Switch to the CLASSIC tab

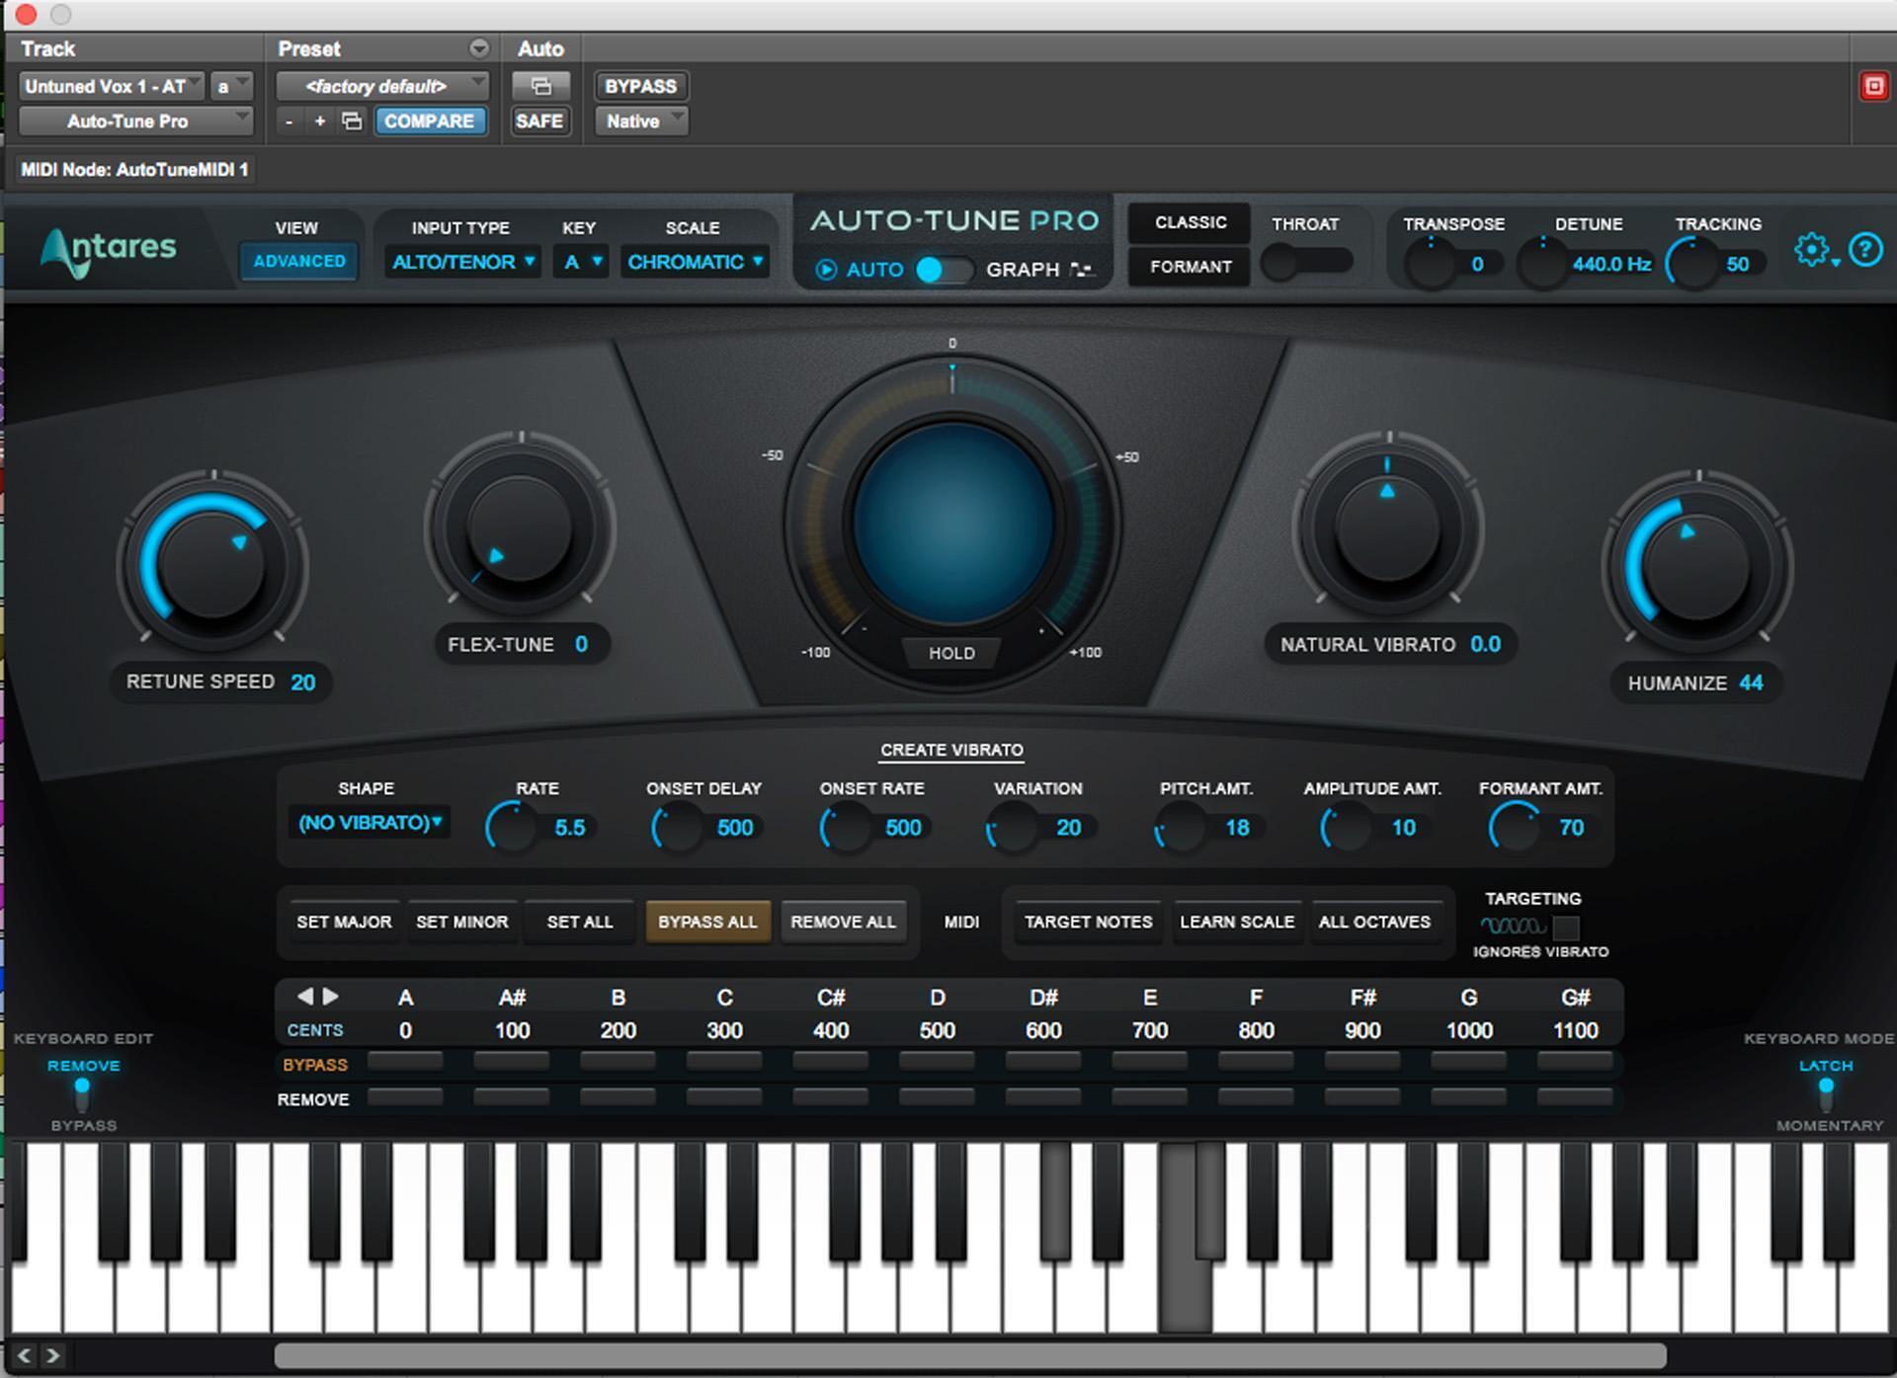(1189, 222)
